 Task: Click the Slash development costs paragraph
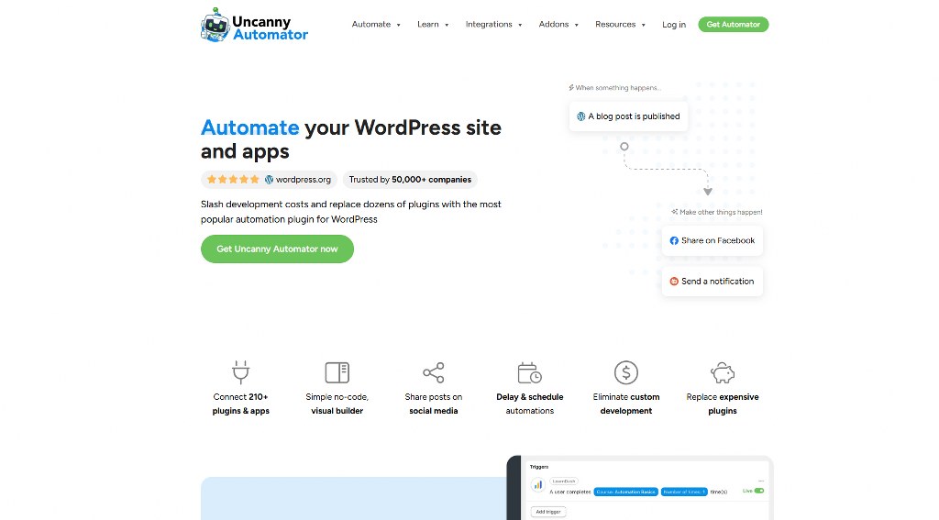351,212
